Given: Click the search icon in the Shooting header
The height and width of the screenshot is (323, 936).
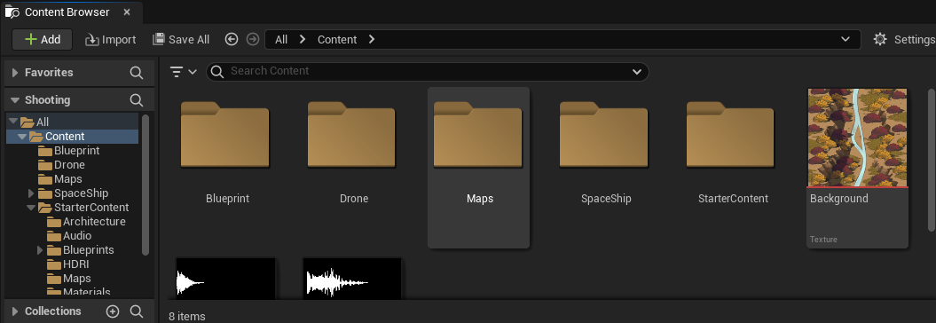Looking at the screenshot, I should [x=137, y=100].
